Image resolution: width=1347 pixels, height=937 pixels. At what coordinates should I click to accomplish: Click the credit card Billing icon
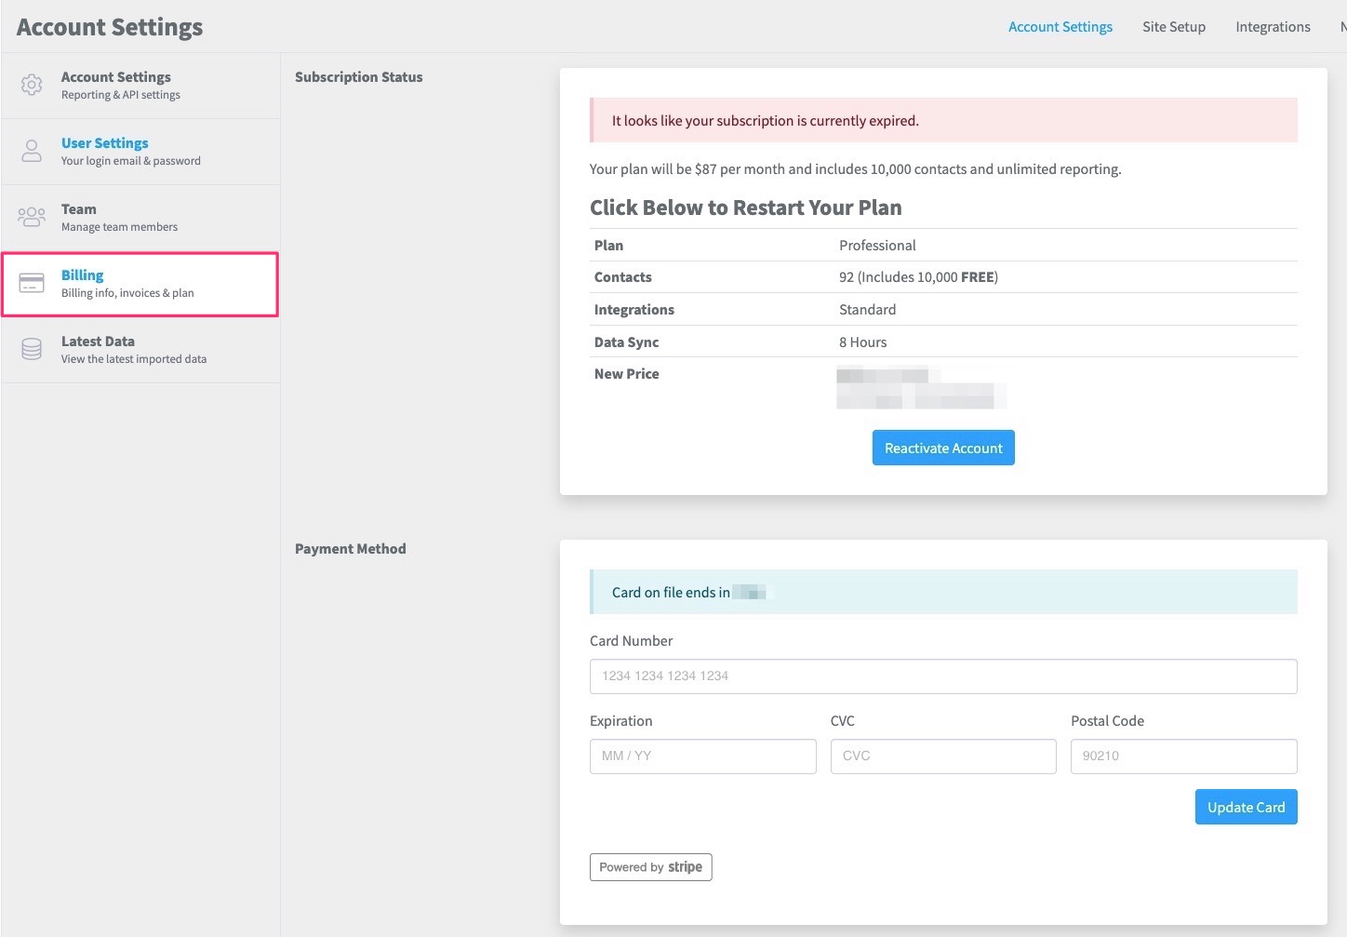[x=32, y=283]
